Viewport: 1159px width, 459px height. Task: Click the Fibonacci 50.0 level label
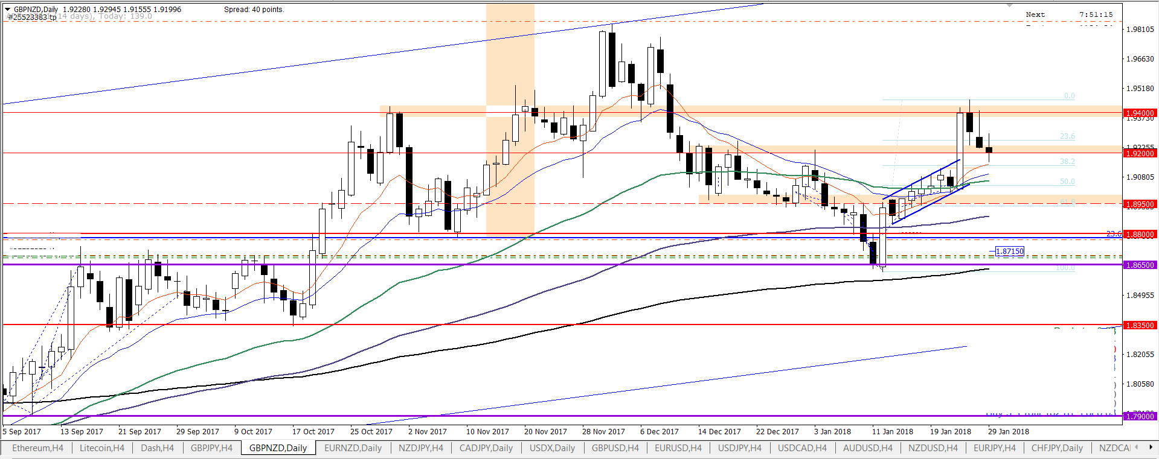(x=1067, y=182)
